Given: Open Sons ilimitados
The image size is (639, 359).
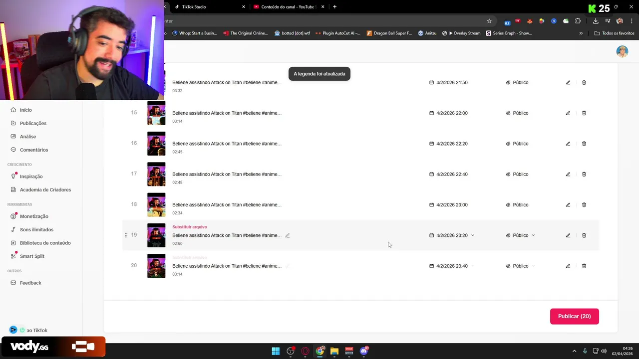Looking at the screenshot, I should tap(32, 229).
